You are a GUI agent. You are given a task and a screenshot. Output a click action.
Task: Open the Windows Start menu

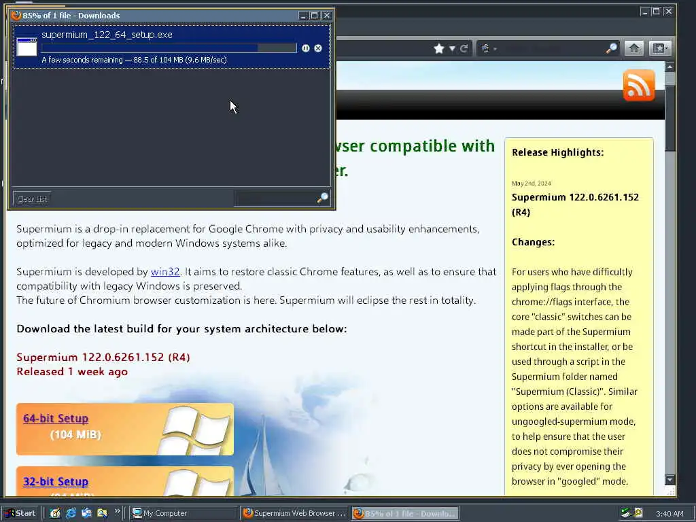click(20, 513)
